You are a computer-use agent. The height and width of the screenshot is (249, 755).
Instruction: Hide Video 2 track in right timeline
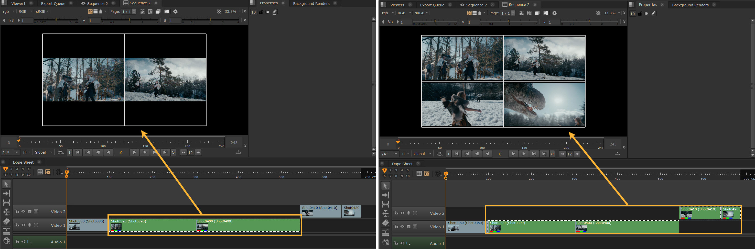(402, 213)
